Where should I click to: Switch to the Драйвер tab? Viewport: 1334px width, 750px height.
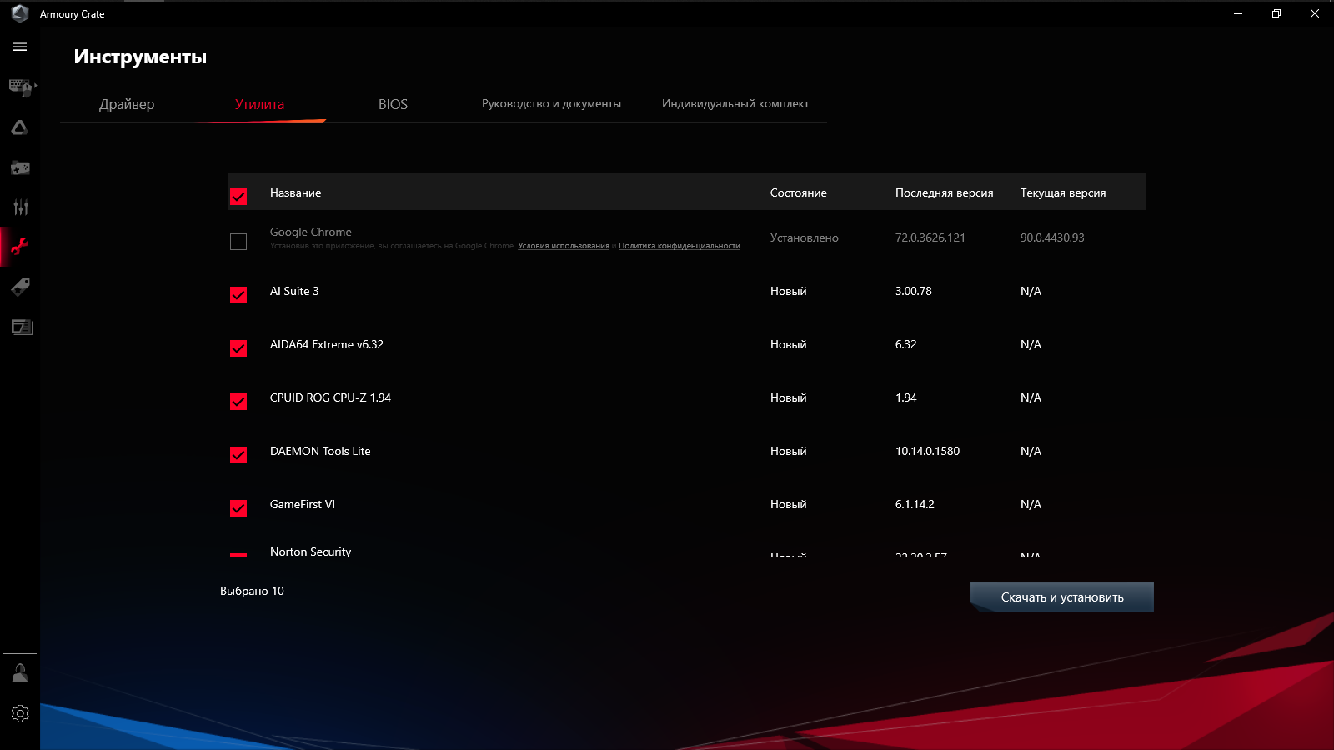[127, 104]
